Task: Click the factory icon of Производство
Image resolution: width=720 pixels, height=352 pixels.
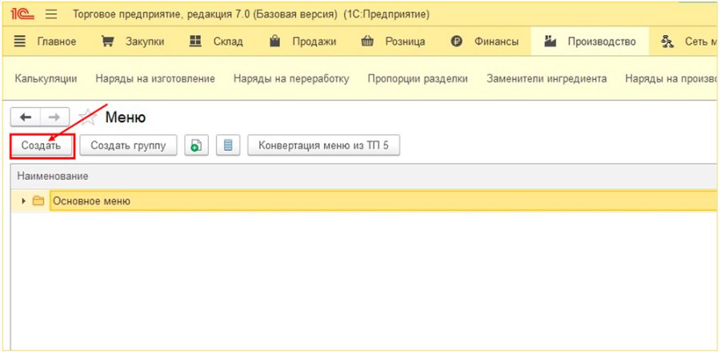Action: click(x=550, y=42)
